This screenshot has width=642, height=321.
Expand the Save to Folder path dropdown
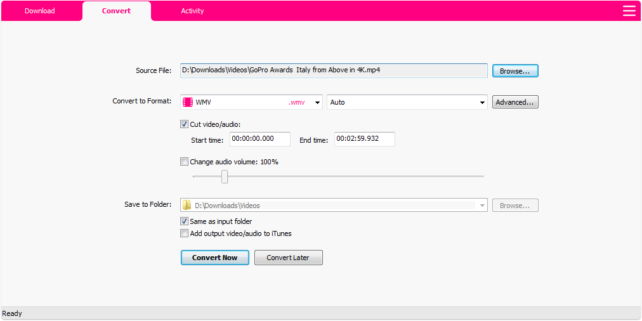click(x=482, y=206)
